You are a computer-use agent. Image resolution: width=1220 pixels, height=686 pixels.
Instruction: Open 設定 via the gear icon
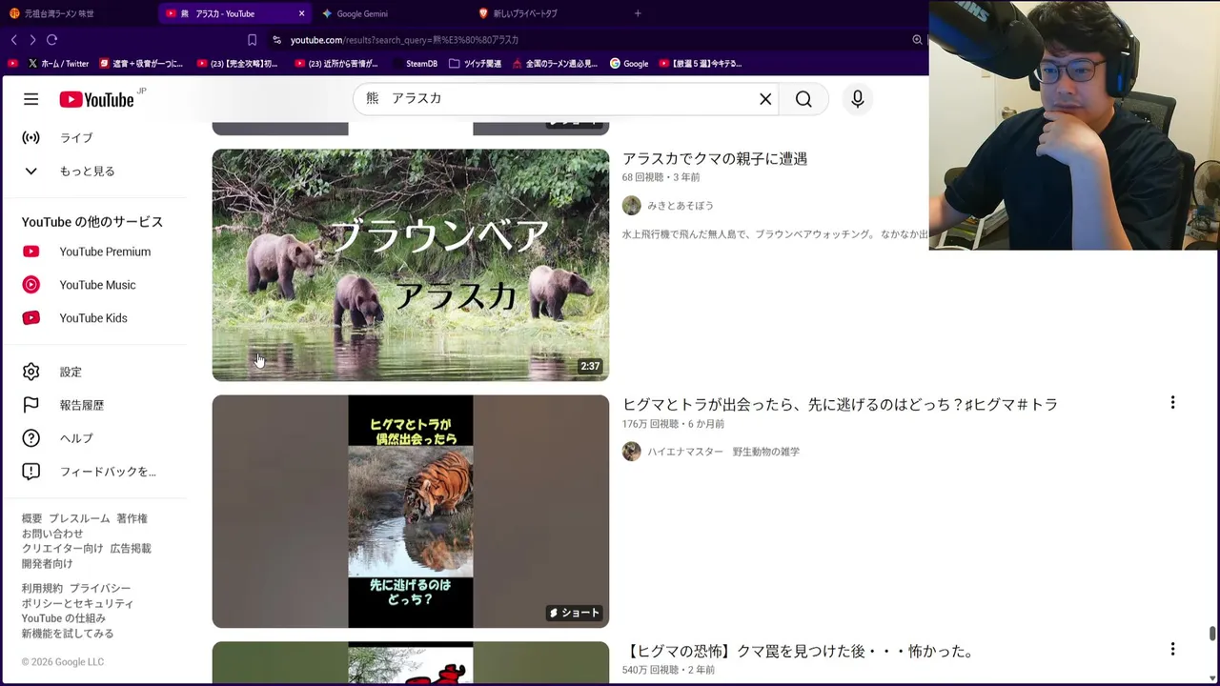[x=31, y=372]
